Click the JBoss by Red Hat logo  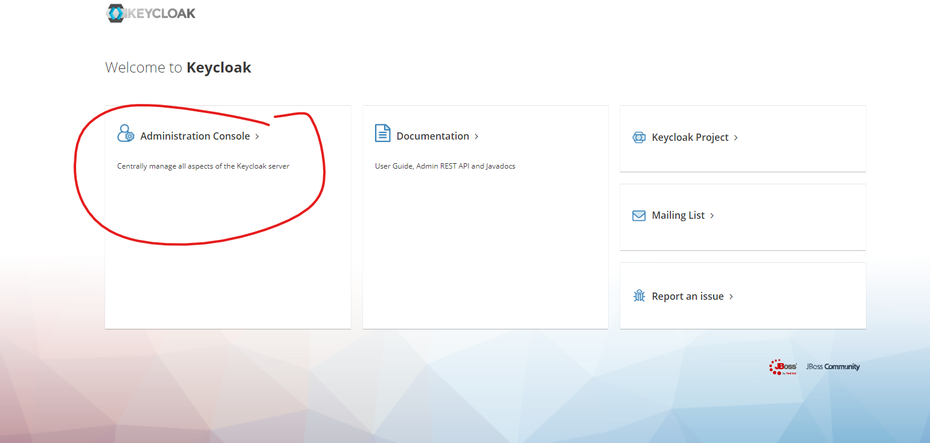(783, 367)
